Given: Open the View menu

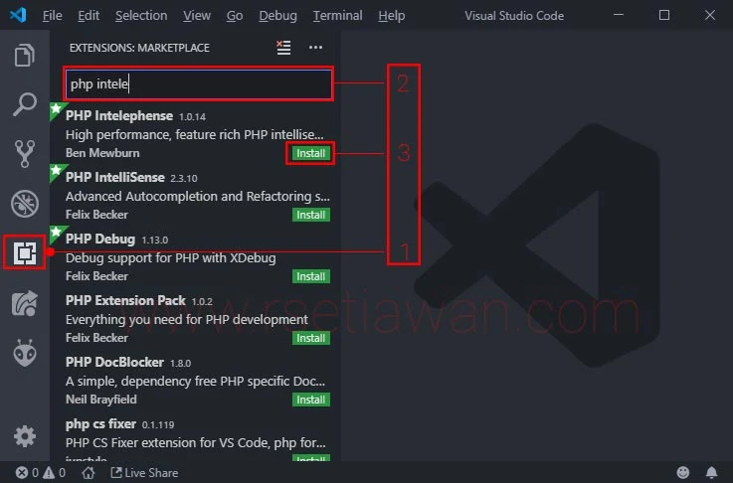Looking at the screenshot, I should 197,16.
